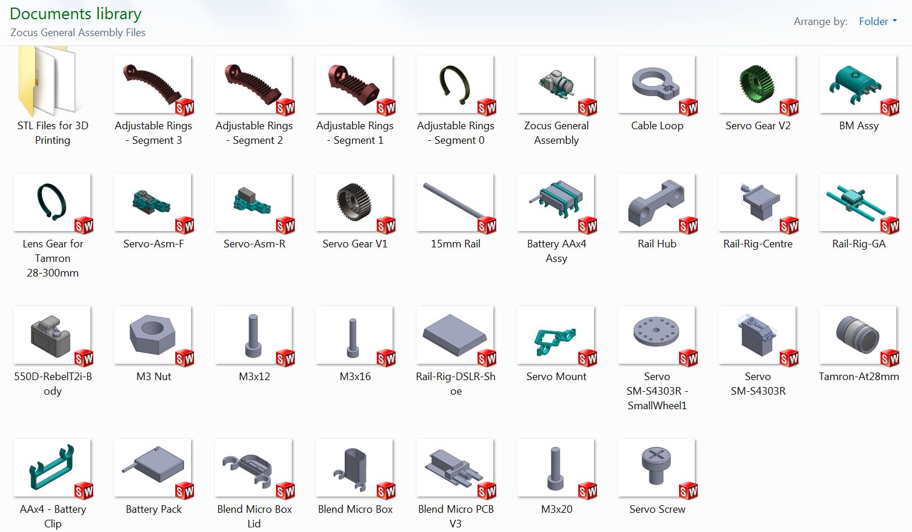Open the Zocus General Assembly file
Screen dimensions: 912x532
556,86
